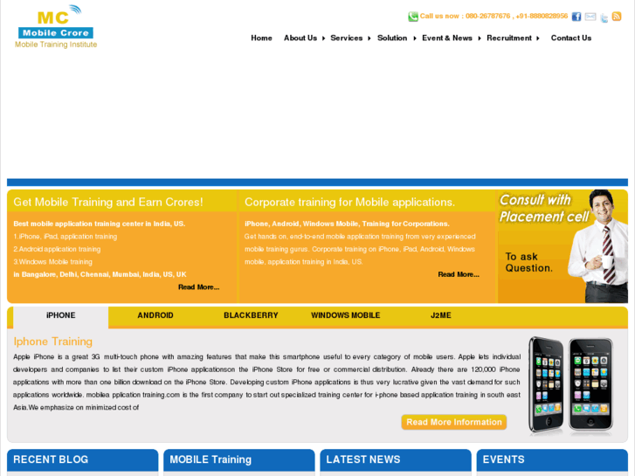The image size is (635, 476).
Task: Click 'Mobile Training Institute' tagline
Action: point(56,45)
